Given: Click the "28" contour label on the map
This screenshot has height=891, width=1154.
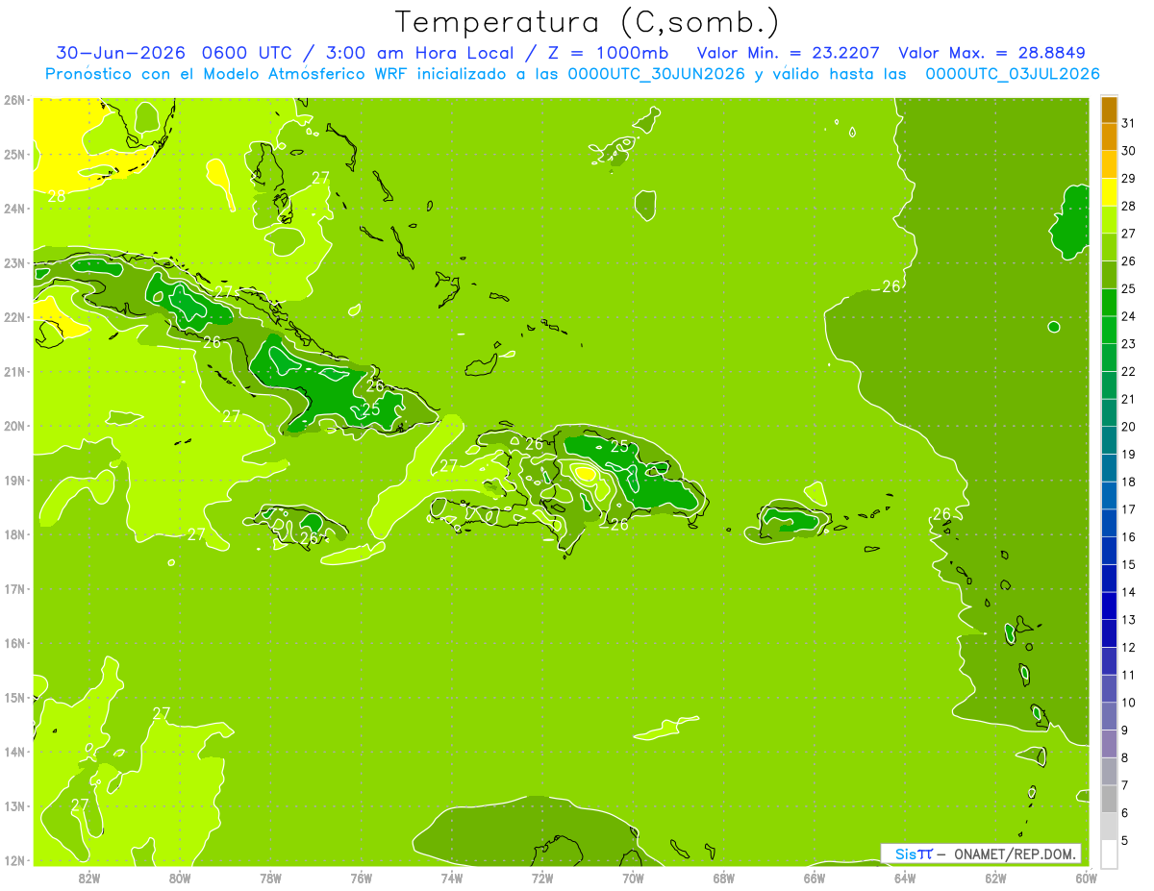Looking at the screenshot, I should point(57,196).
